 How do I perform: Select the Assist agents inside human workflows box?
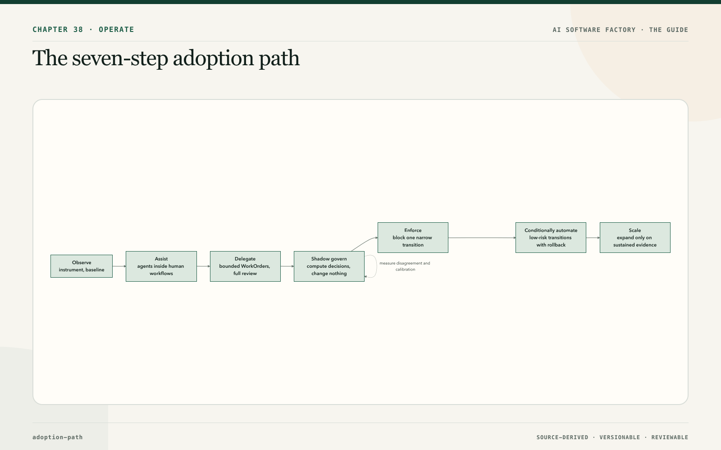tap(161, 266)
